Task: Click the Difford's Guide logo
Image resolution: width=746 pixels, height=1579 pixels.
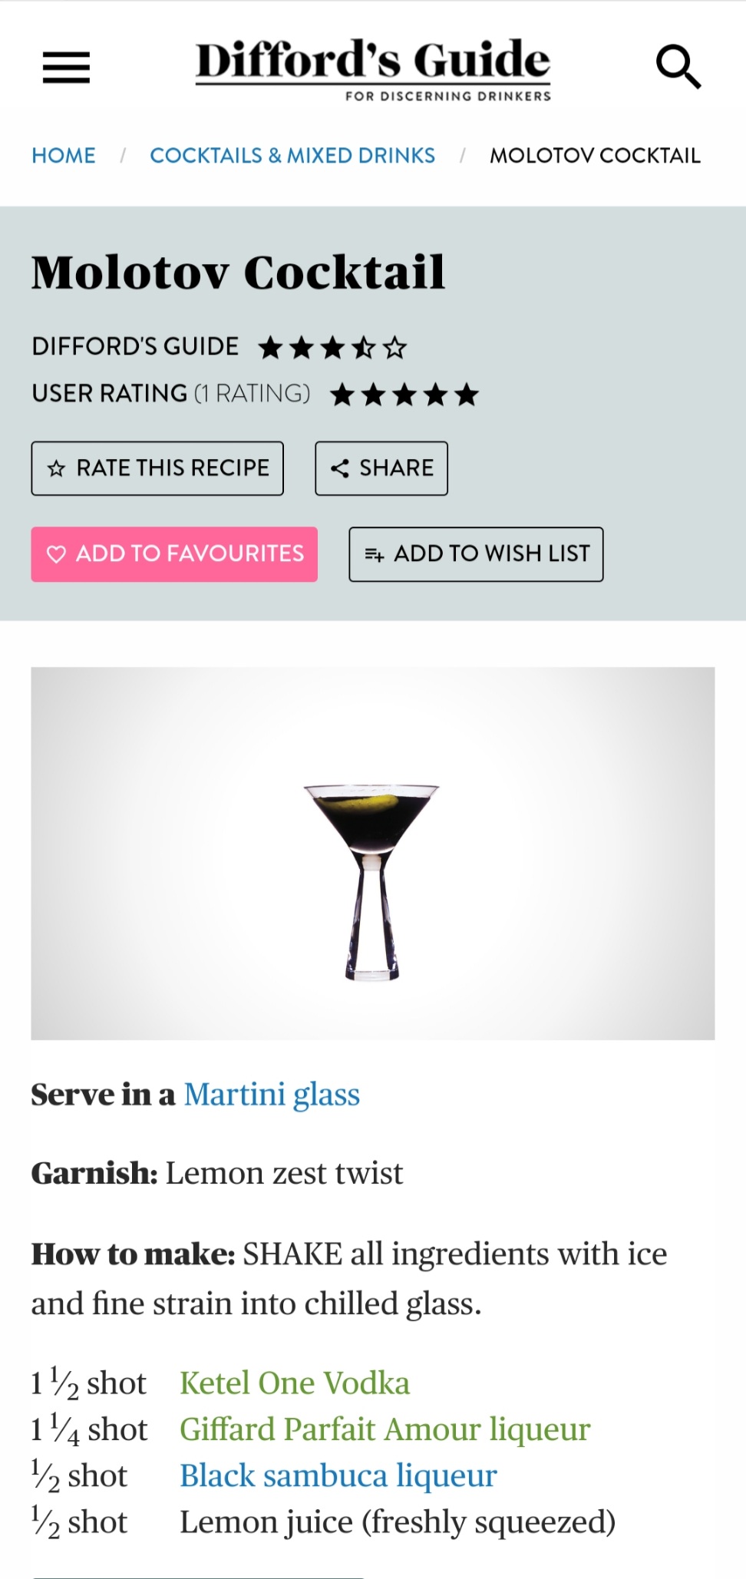Action: pos(373,69)
